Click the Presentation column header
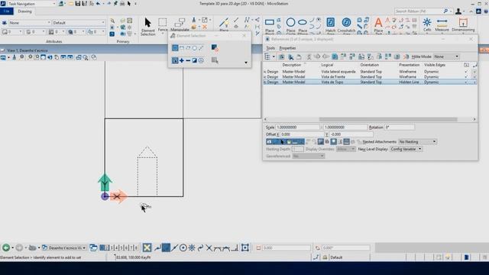Image resolution: width=489 pixels, height=275 pixels. tap(410, 65)
